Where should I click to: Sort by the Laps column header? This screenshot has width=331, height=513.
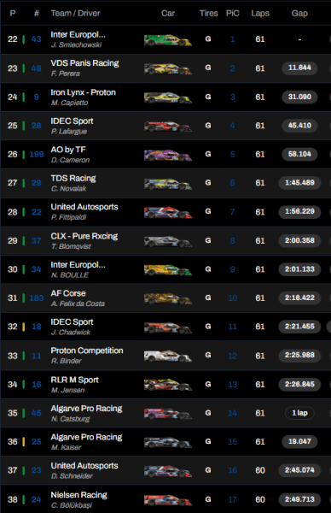[260, 14]
